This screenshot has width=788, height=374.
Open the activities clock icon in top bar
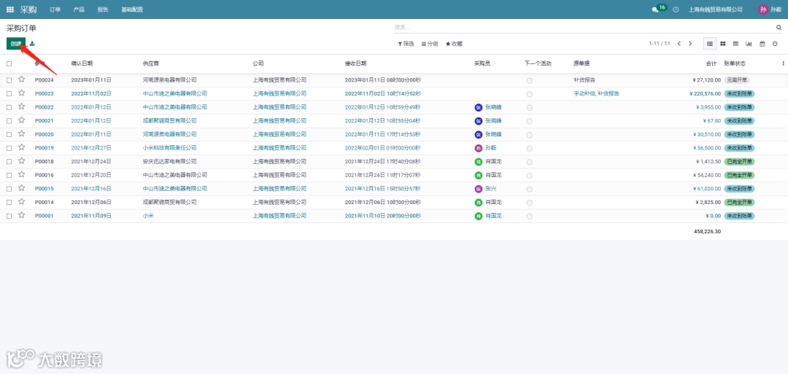click(676, 9)
